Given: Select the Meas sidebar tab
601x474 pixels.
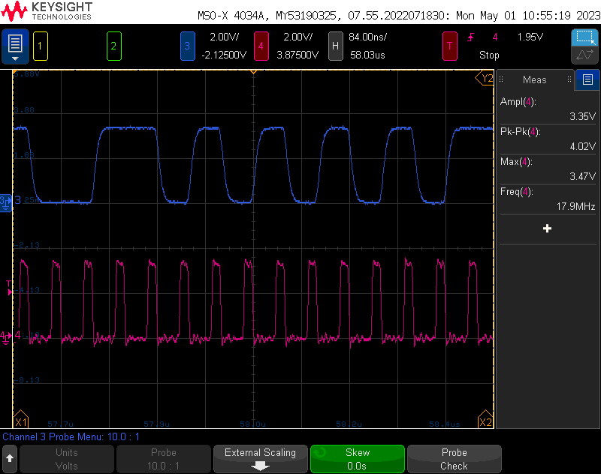Looking at the screenshot, I should coord(535,79).
